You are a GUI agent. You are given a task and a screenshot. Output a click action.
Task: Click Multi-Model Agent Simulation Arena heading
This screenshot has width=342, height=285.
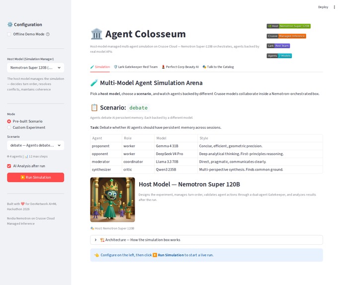pyautogui.click(x=151, y=83)
